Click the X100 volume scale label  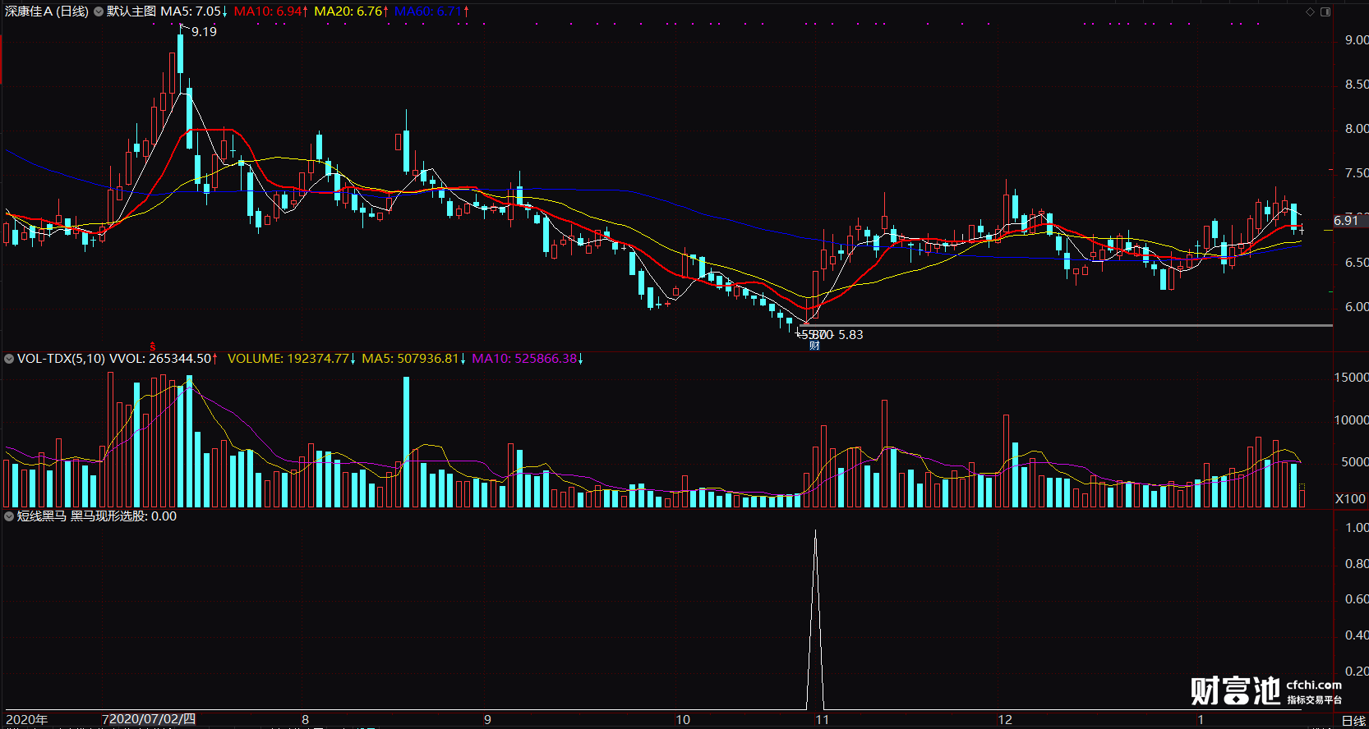point(1351,499)
